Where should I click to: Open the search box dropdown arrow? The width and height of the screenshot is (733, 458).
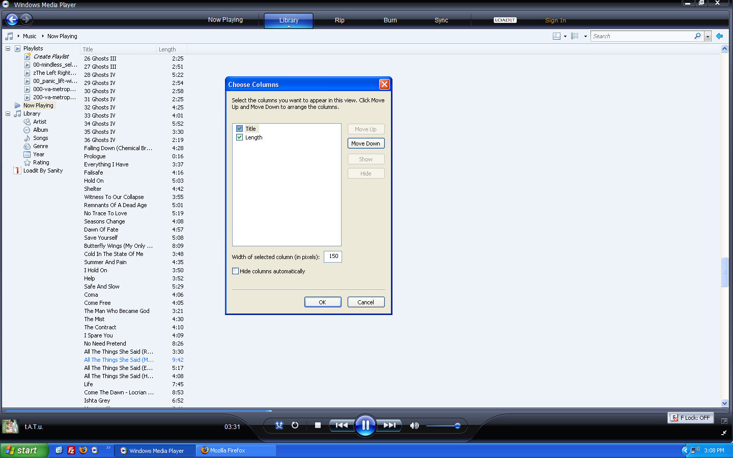(708, 36)
